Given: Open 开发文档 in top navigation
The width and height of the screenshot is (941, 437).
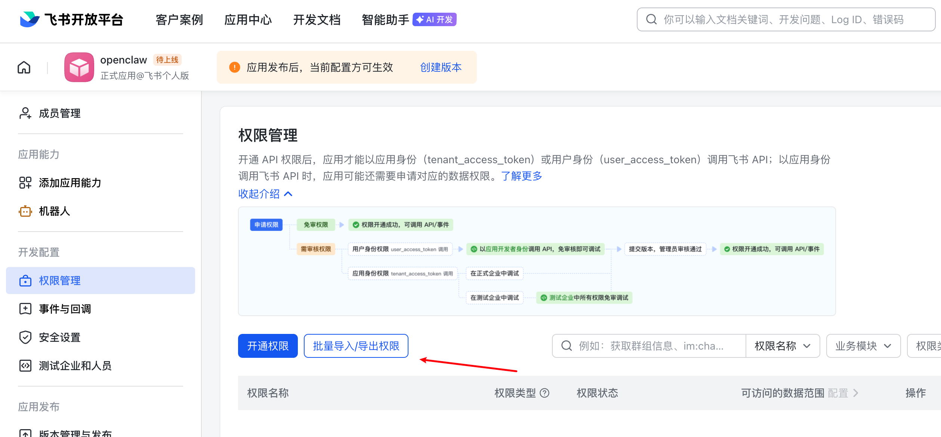Looking at the screenshot, I should click(317, 19).
